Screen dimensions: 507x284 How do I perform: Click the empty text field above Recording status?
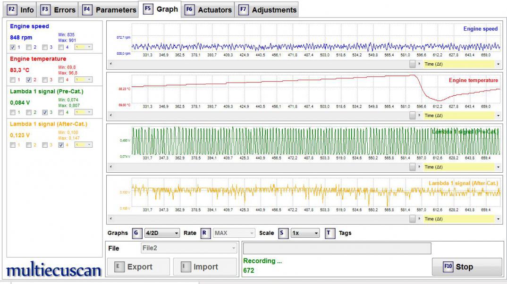click(x=337, y=249)
